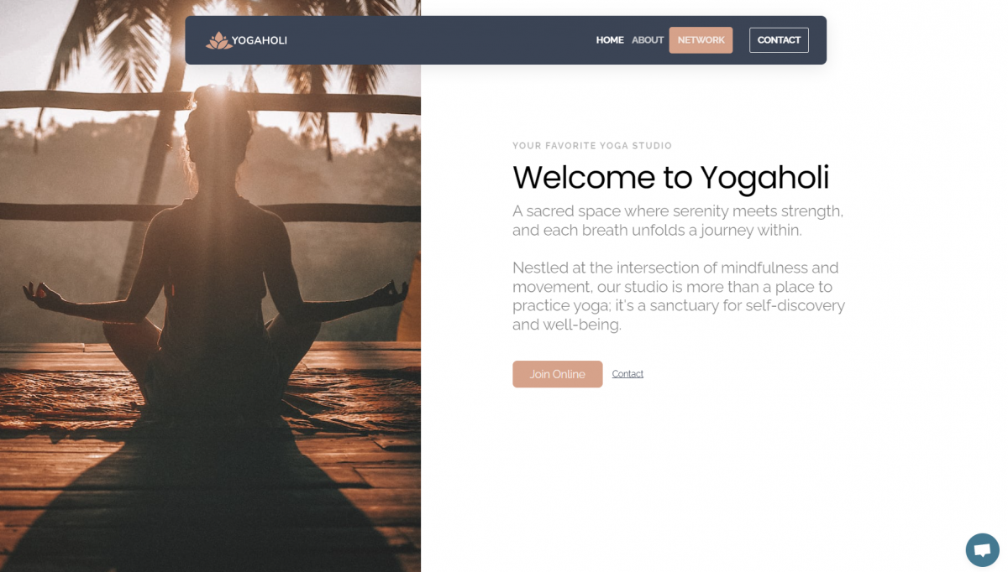Image resolution: width=1008 pixels, height=572 pixels.
Task: Click the 'Nestled at the intersection' paragraph
Action: tap(679, 296)
